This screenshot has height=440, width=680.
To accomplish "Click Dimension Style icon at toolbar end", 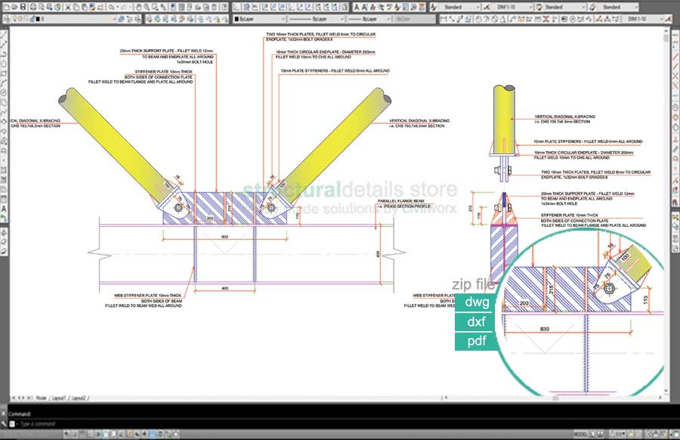I will point(669,19).
